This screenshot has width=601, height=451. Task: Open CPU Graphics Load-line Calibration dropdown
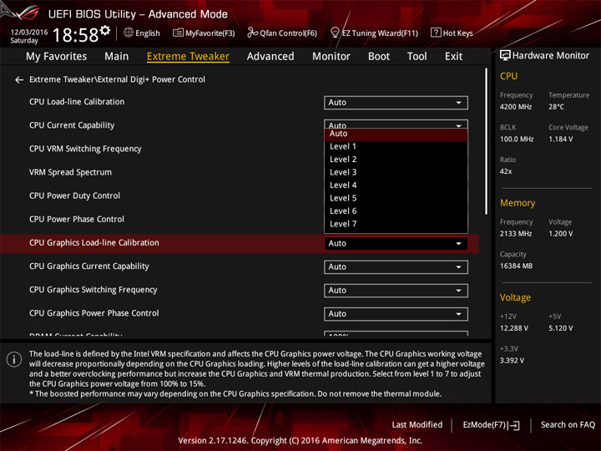(x=396, y=244)
